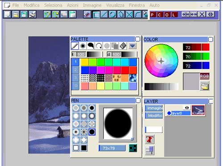Switch to palette row 3
This screenshot has height=166, width=223.
pyautogui.click(x=75, y=78)
